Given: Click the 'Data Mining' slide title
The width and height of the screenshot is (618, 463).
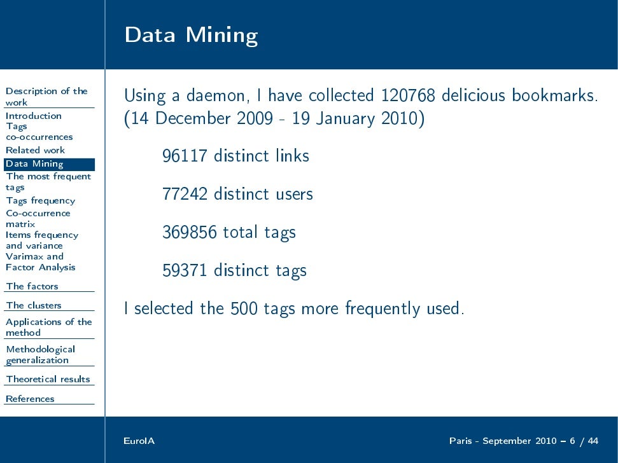Looking at the screenshot, I should [191, 34].
